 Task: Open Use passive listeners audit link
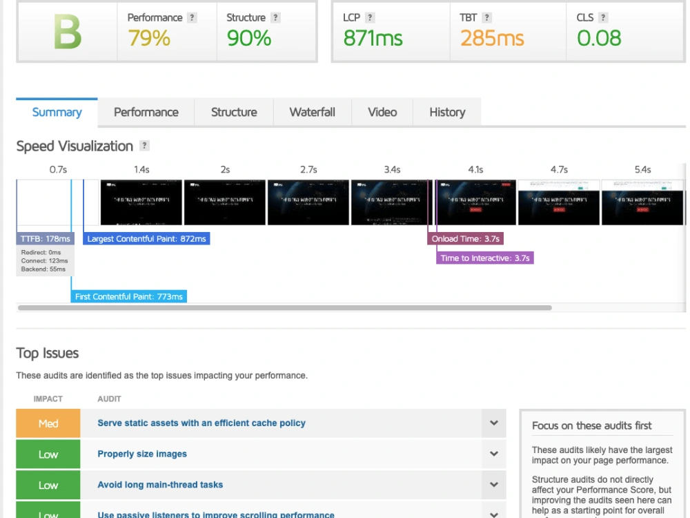pos(216,514)
